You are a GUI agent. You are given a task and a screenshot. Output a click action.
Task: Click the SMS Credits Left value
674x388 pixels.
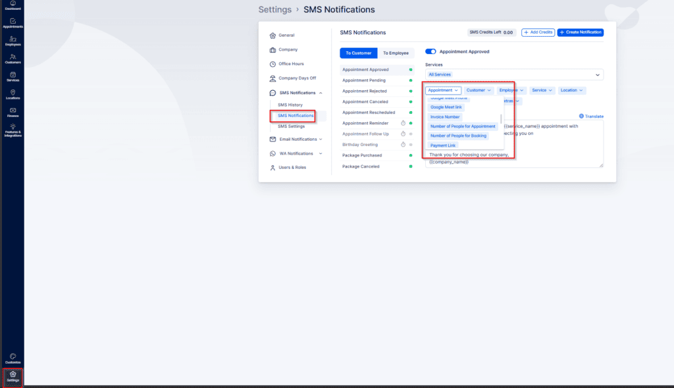point(508,32)
